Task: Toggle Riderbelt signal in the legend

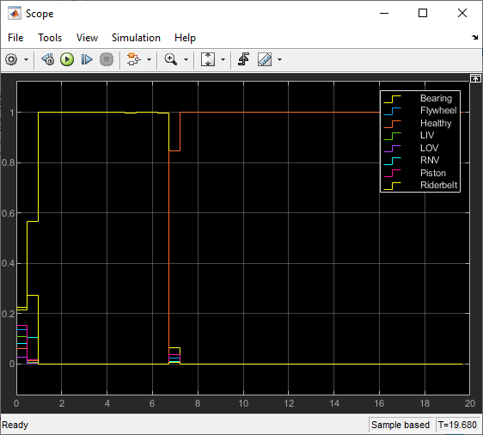Action: pyautogui.click(x=438, y=185)
